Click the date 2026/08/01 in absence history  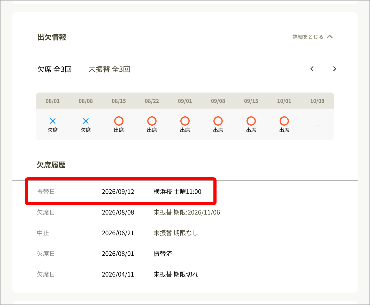point(118,254)
